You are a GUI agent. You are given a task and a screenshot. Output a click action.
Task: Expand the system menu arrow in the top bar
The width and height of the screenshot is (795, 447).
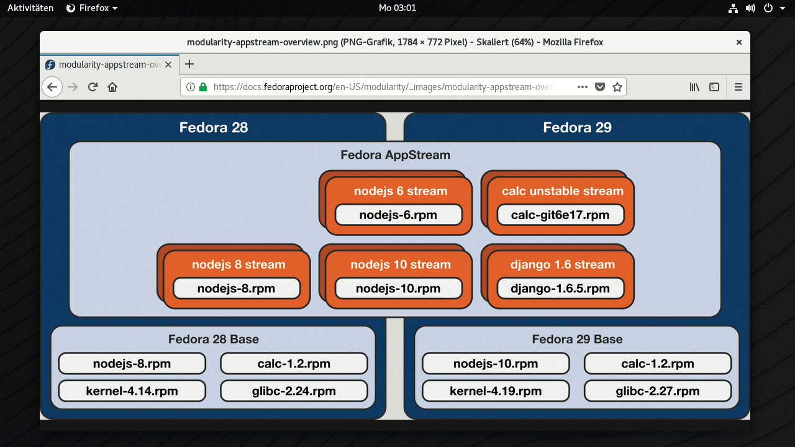pyautogui.click(x=782, y=8)
